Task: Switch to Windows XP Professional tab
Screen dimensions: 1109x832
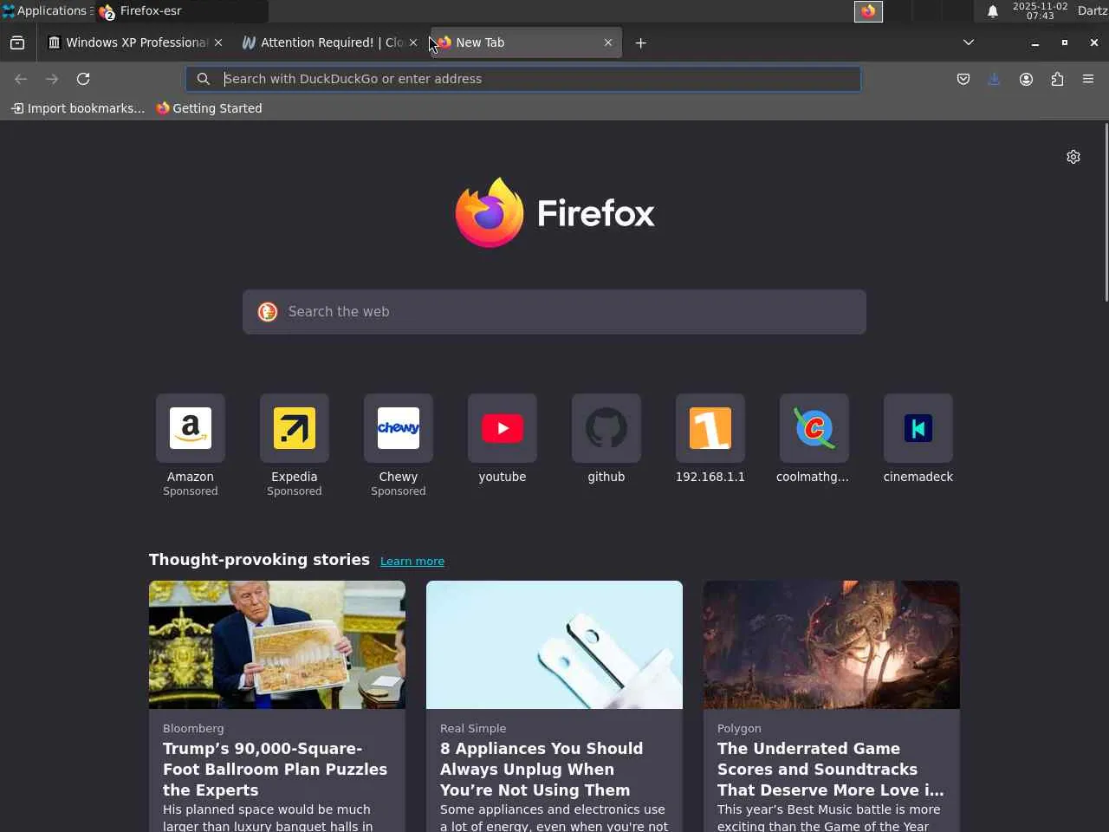Action: (134, 42)
